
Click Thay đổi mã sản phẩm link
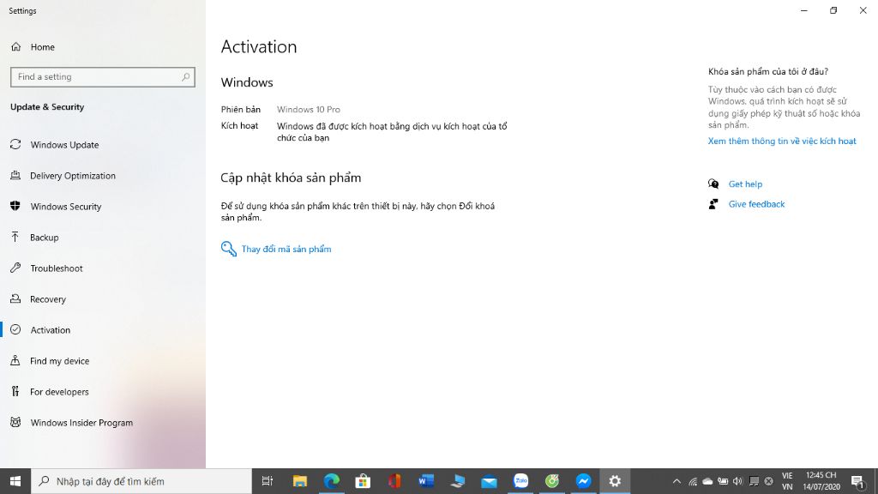286,250
